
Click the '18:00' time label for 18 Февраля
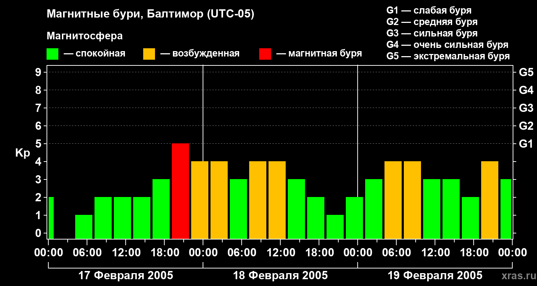319,253
